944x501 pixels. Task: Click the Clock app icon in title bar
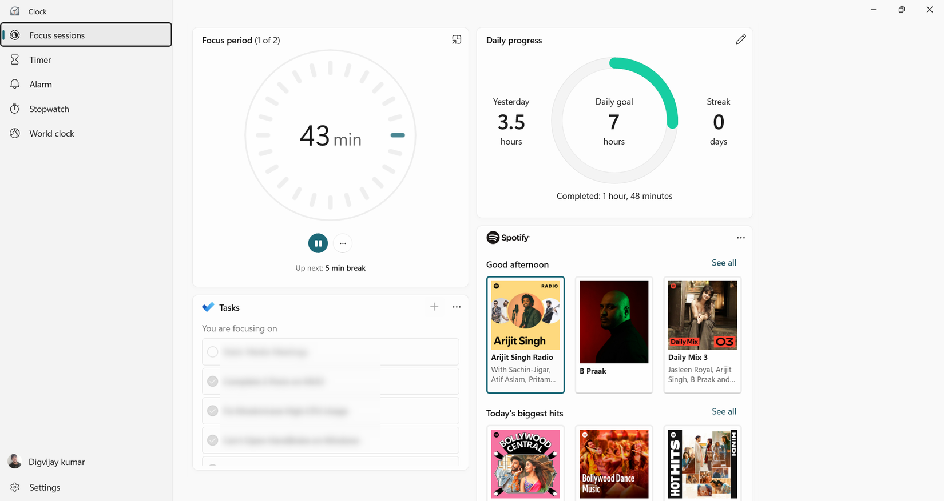click(x=15, y=11)
